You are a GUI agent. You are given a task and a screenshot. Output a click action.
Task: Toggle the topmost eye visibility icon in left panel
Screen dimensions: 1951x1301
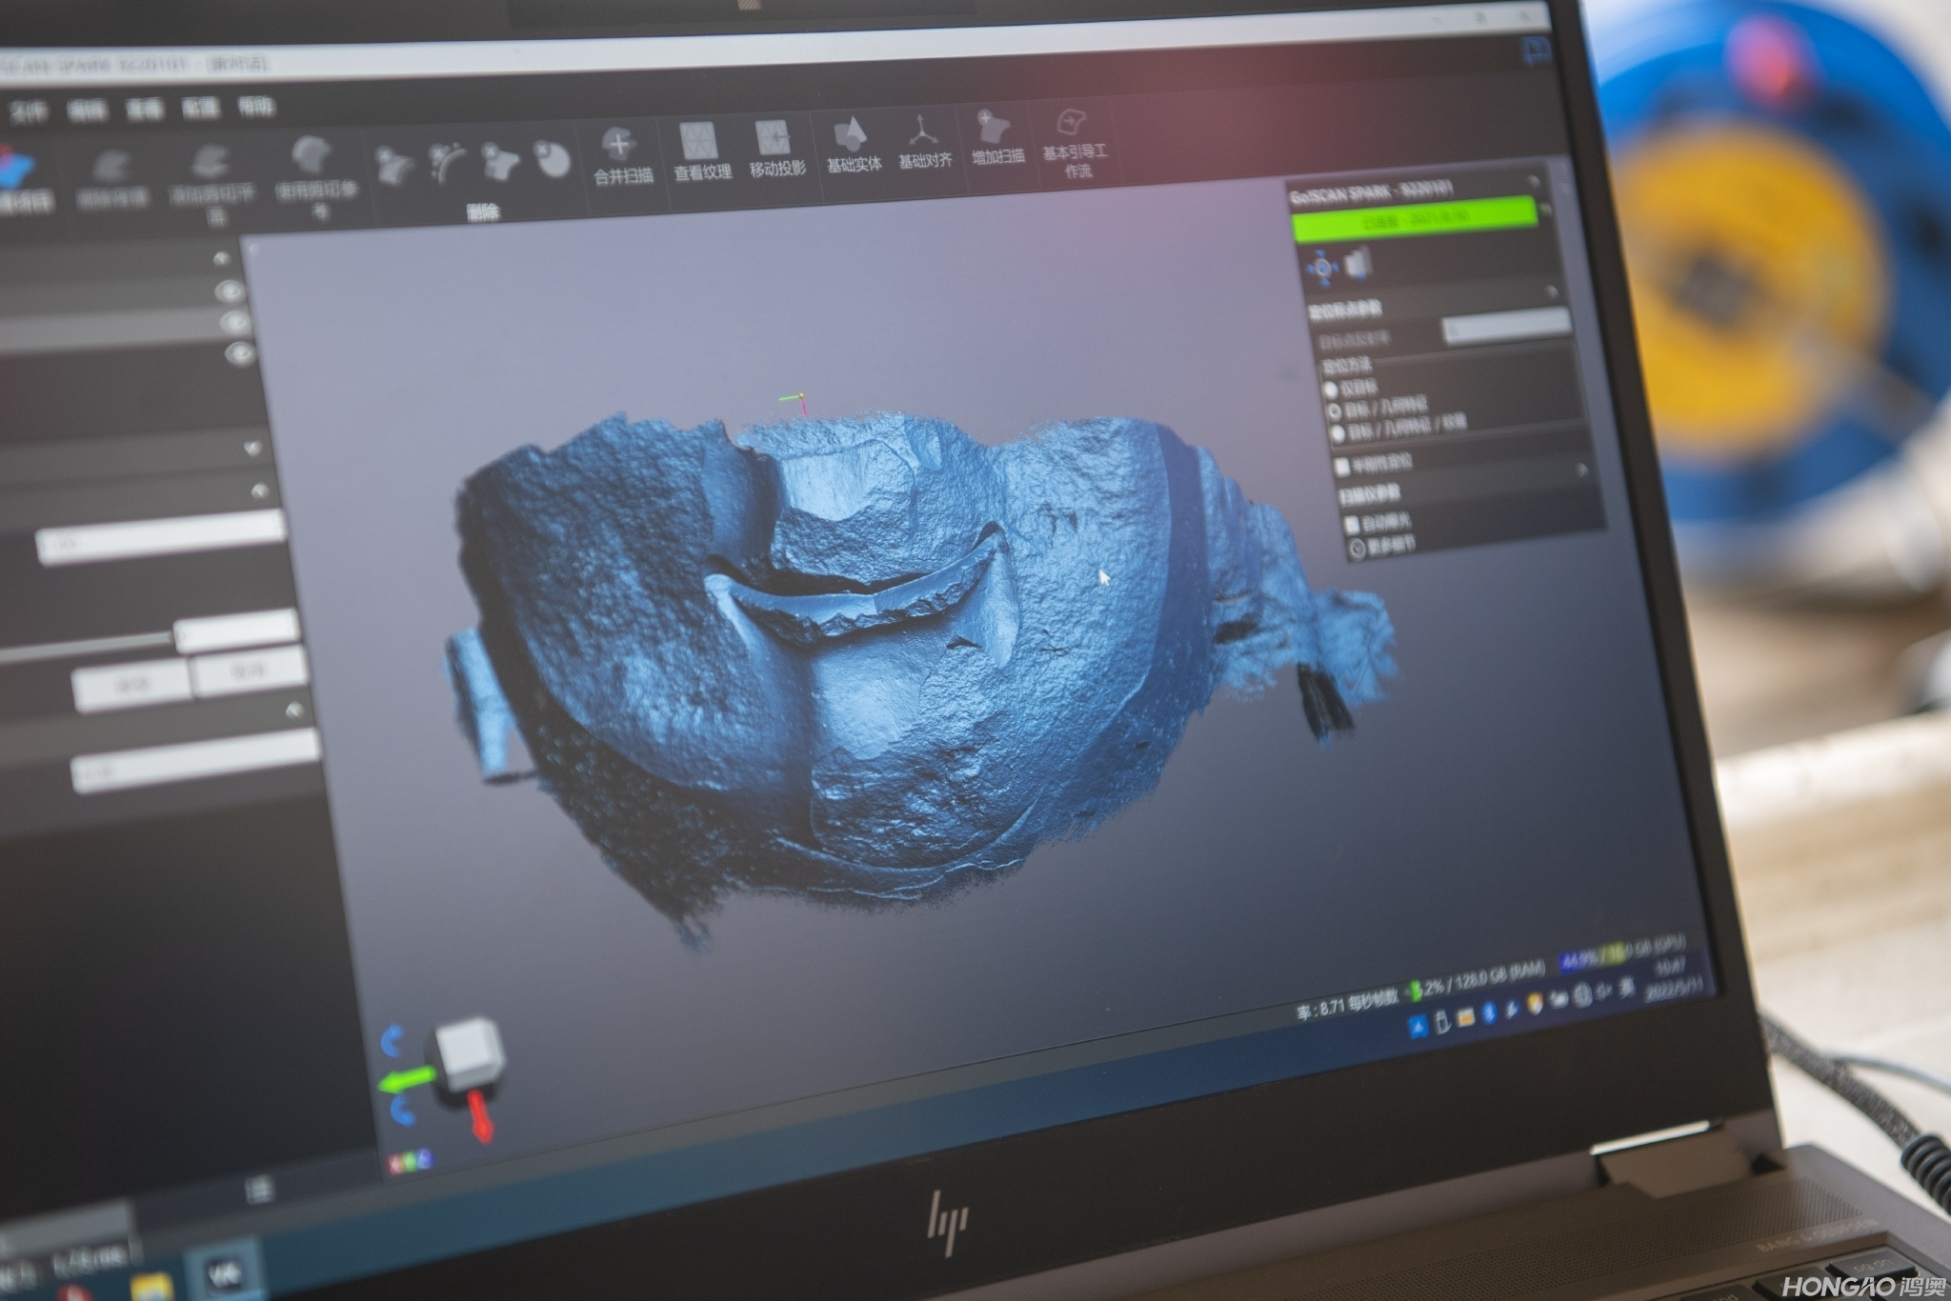pos(230,290)
